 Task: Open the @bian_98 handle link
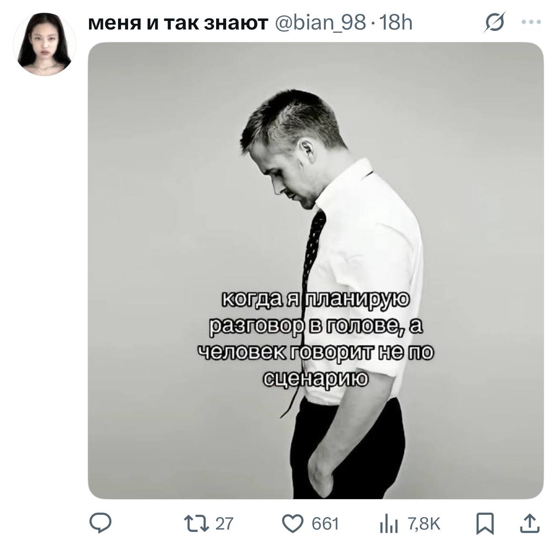[320, 22]
